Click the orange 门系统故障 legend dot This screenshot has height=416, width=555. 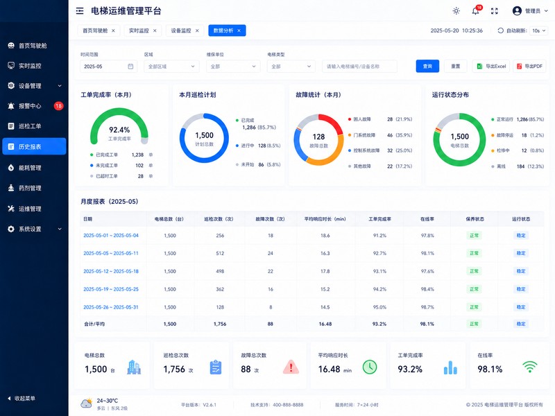point(350,135)
